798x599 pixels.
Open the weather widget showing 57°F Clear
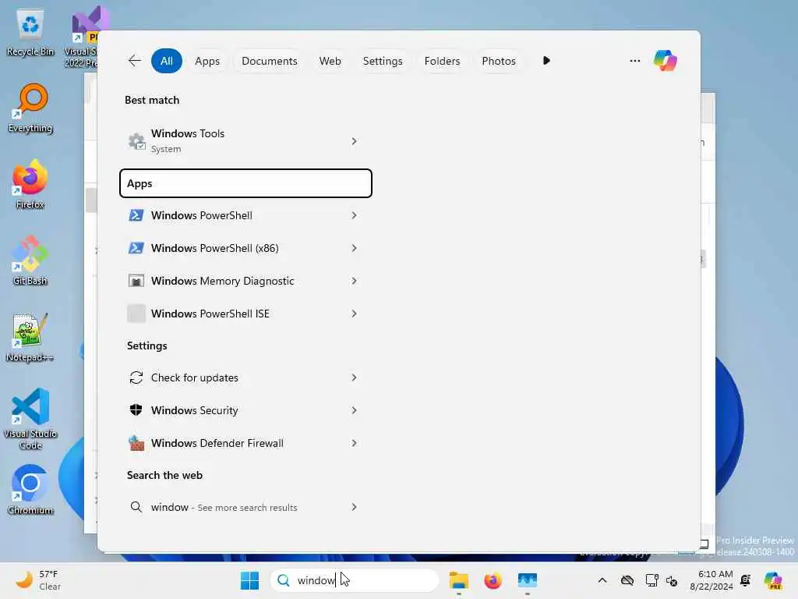coord(38,580)
